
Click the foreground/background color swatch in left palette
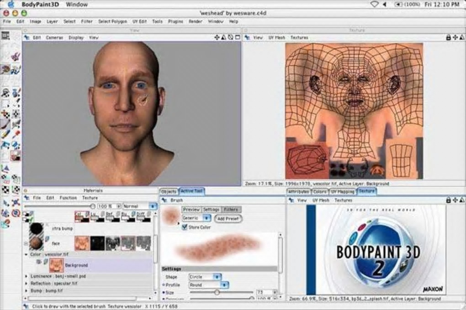(x=16, y=155)
